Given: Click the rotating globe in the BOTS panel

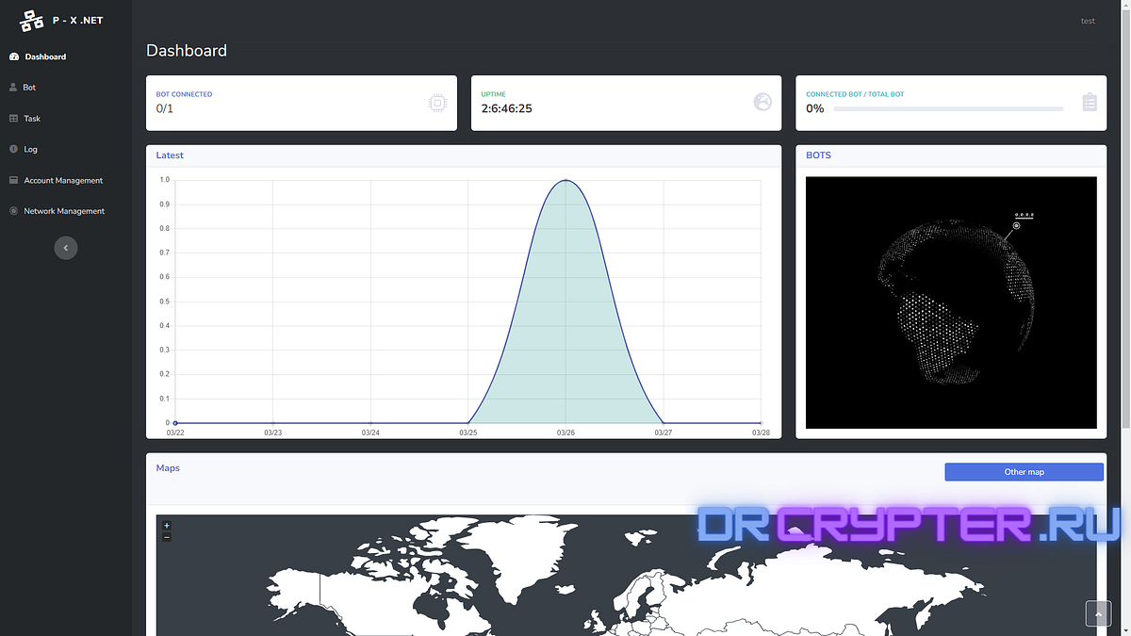Looking at the screenshot, I should pyautogui.click(x=950, y=302).
